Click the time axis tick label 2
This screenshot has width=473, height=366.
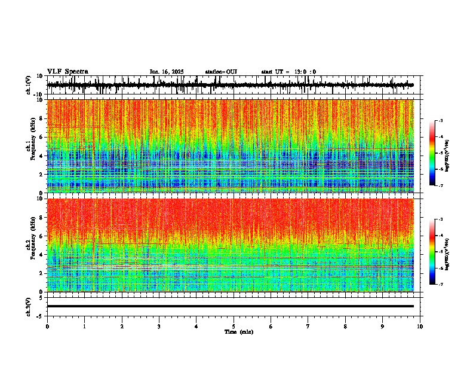point(122,327)
